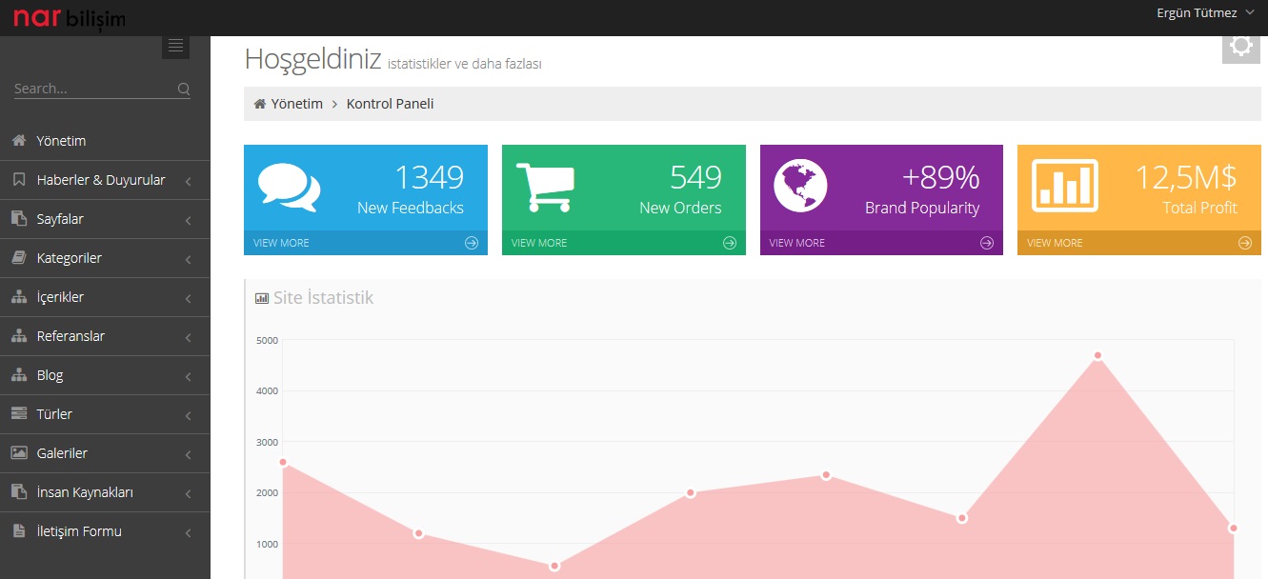Click the Hoşgeldiniz page heading
The height and width of the screenshot is (579, 1268).
tap(313, 58)
